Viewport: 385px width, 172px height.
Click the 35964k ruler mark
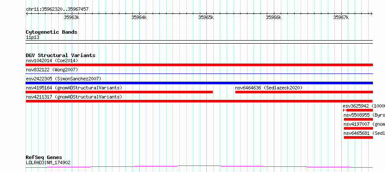point(139,17)
